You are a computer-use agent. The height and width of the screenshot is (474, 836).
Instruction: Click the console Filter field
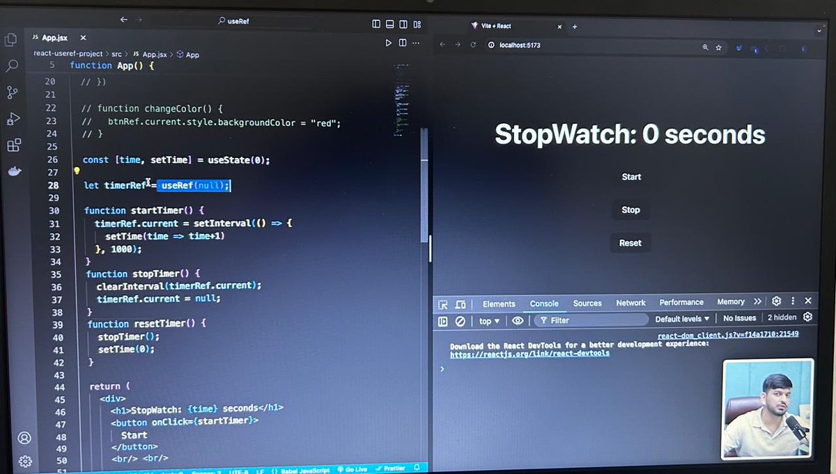click(591, 320)
